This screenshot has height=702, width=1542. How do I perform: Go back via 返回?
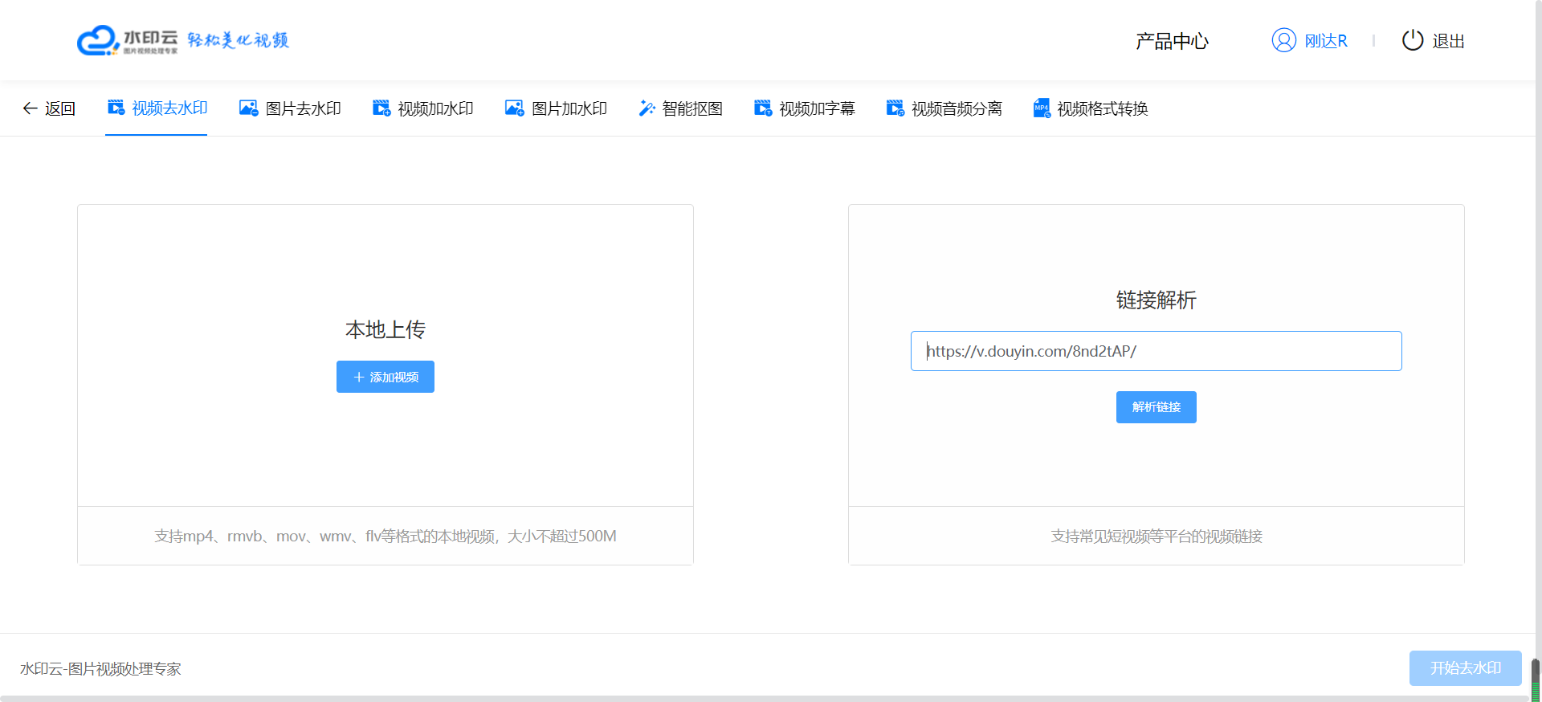tap(60, 108)
